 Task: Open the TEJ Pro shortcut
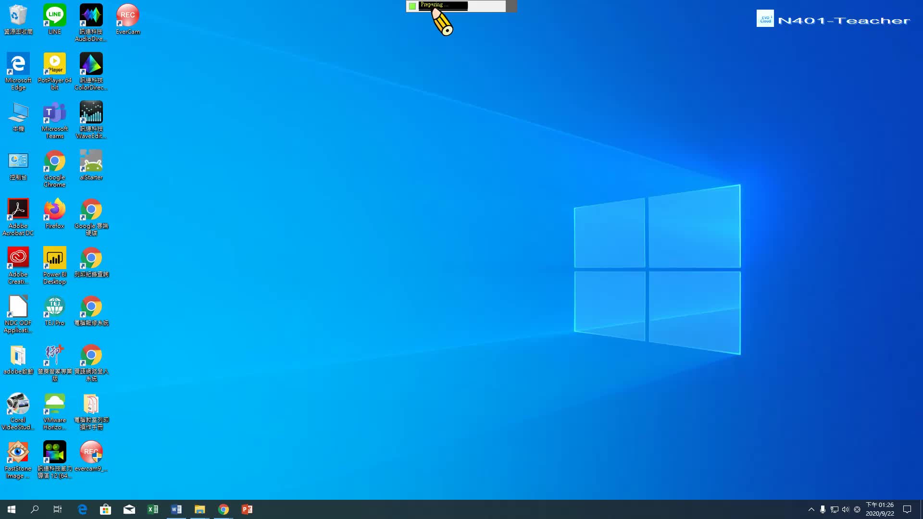pyautogui.click(x=54, y=310)
